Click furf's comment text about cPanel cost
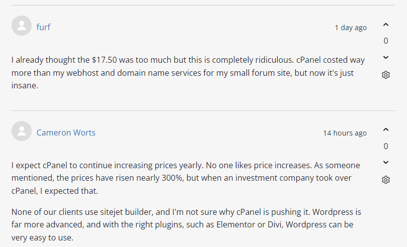This screenshot has width=407, height=247. [x=186, y=73]
